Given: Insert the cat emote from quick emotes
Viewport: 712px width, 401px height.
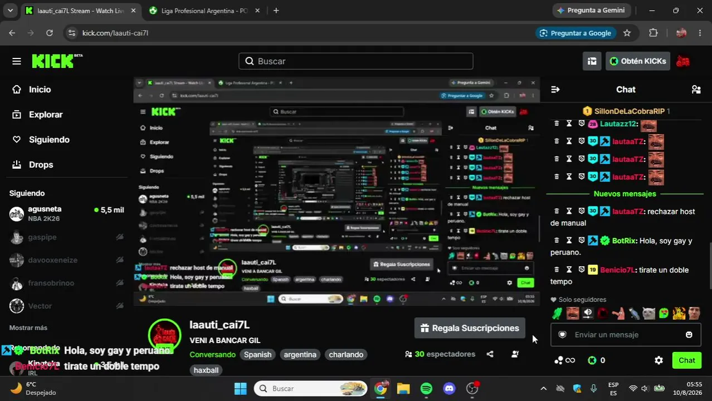Looking at the screenshot, I should (648, 313).
